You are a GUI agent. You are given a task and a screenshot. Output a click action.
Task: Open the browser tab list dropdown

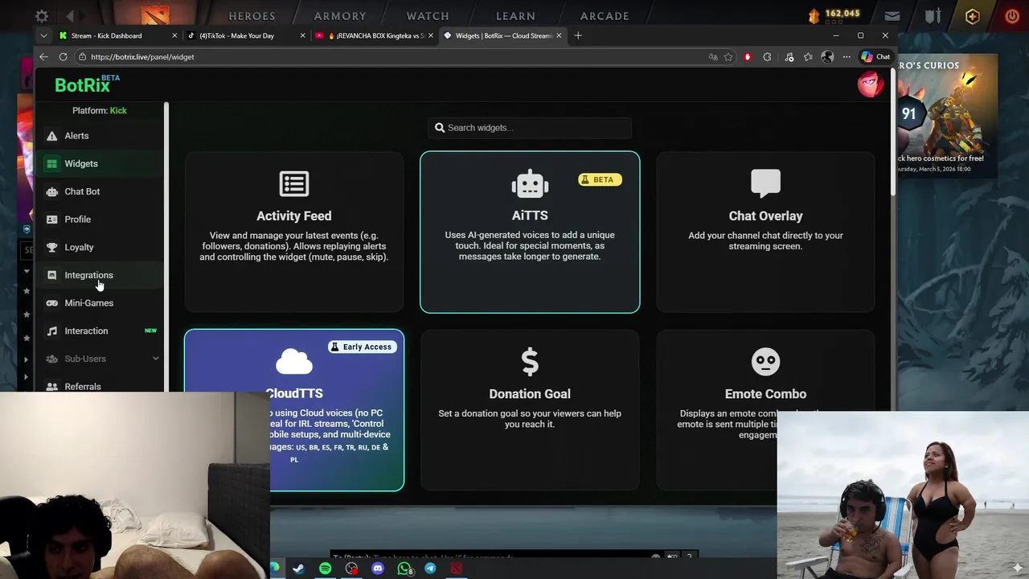pos(43,35)
